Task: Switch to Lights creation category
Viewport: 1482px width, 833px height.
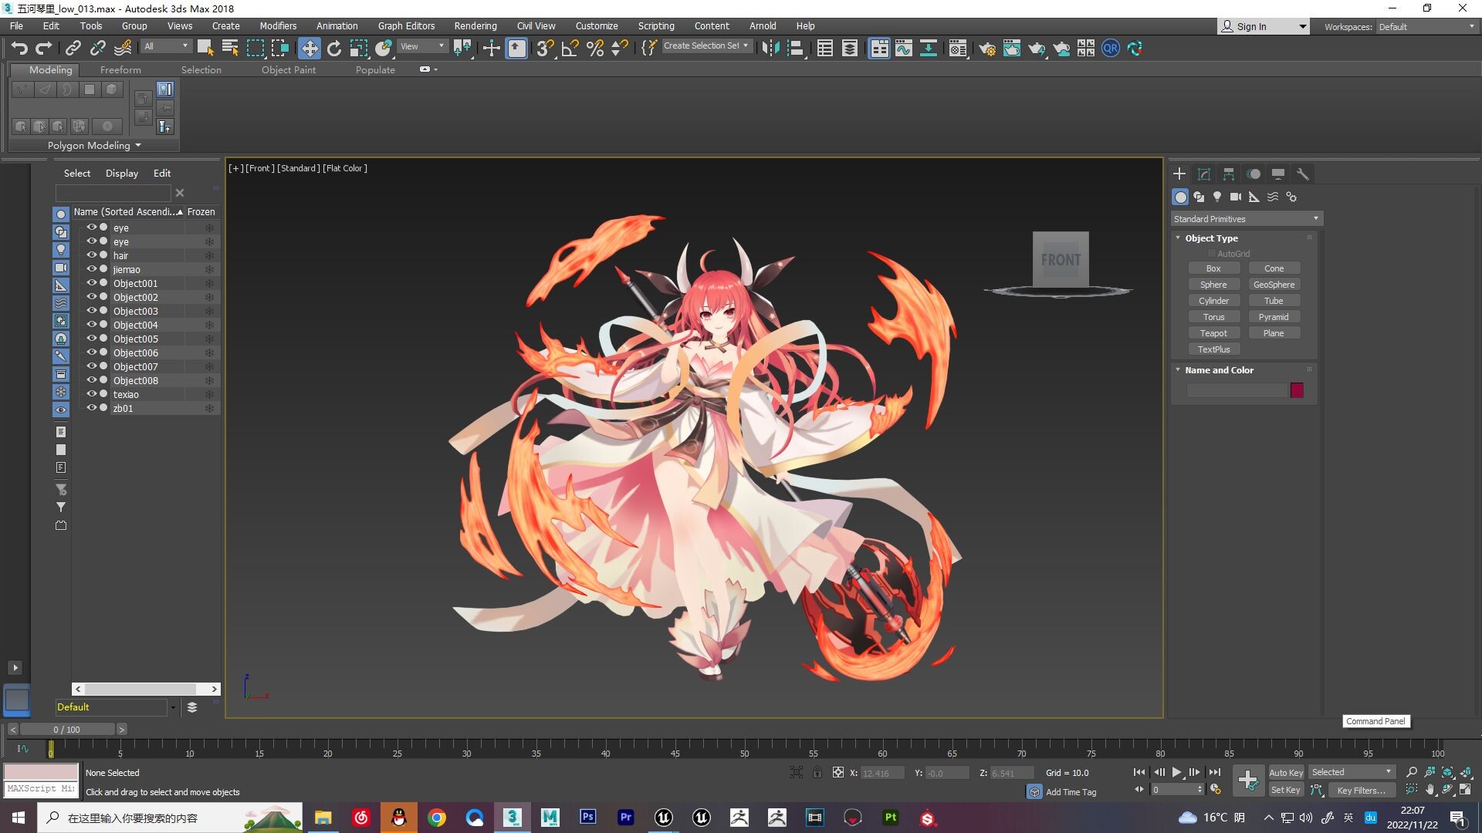Action: point(1217,197)
